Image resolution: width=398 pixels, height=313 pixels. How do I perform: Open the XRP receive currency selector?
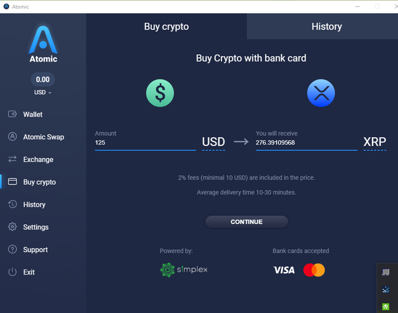pyautogui.click(x=374, y=142)
